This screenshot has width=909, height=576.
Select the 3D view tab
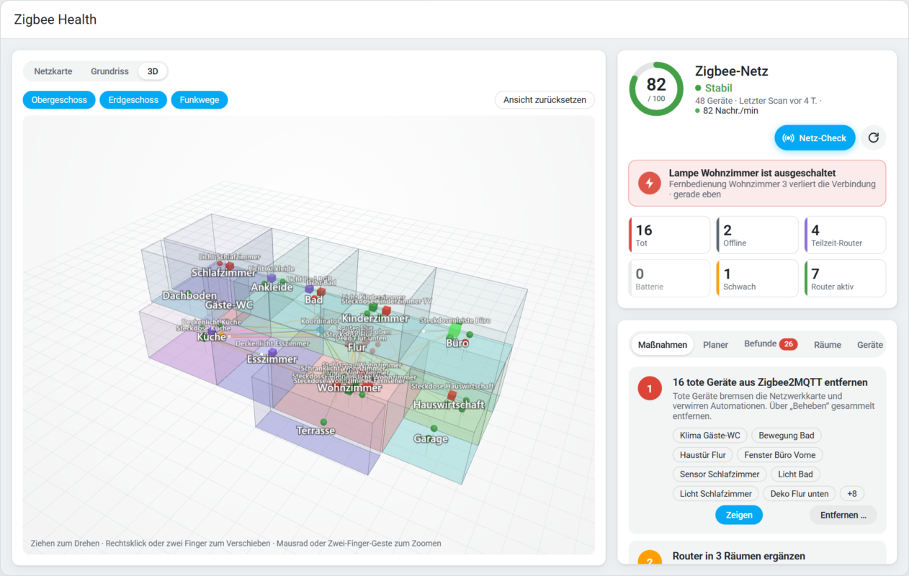point(153,71)
